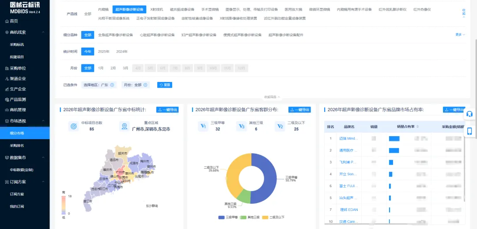This screenshot has height=229, width=477.
Task: Click the sort icon beside 销量占有率 header
Action: pos(418,126)
